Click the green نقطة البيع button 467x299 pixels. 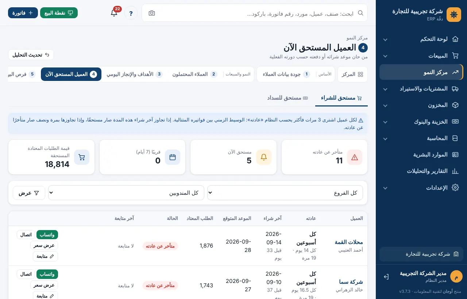(x=59, y=13)
